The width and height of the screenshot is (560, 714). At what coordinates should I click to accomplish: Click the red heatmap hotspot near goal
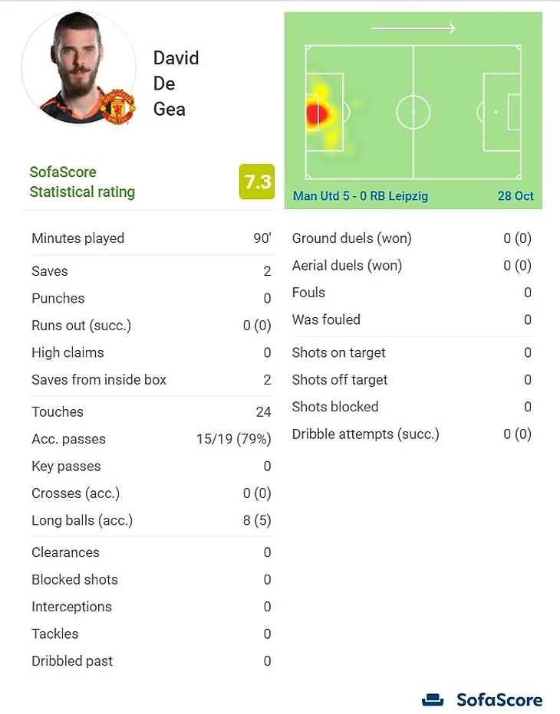(315, 113)
